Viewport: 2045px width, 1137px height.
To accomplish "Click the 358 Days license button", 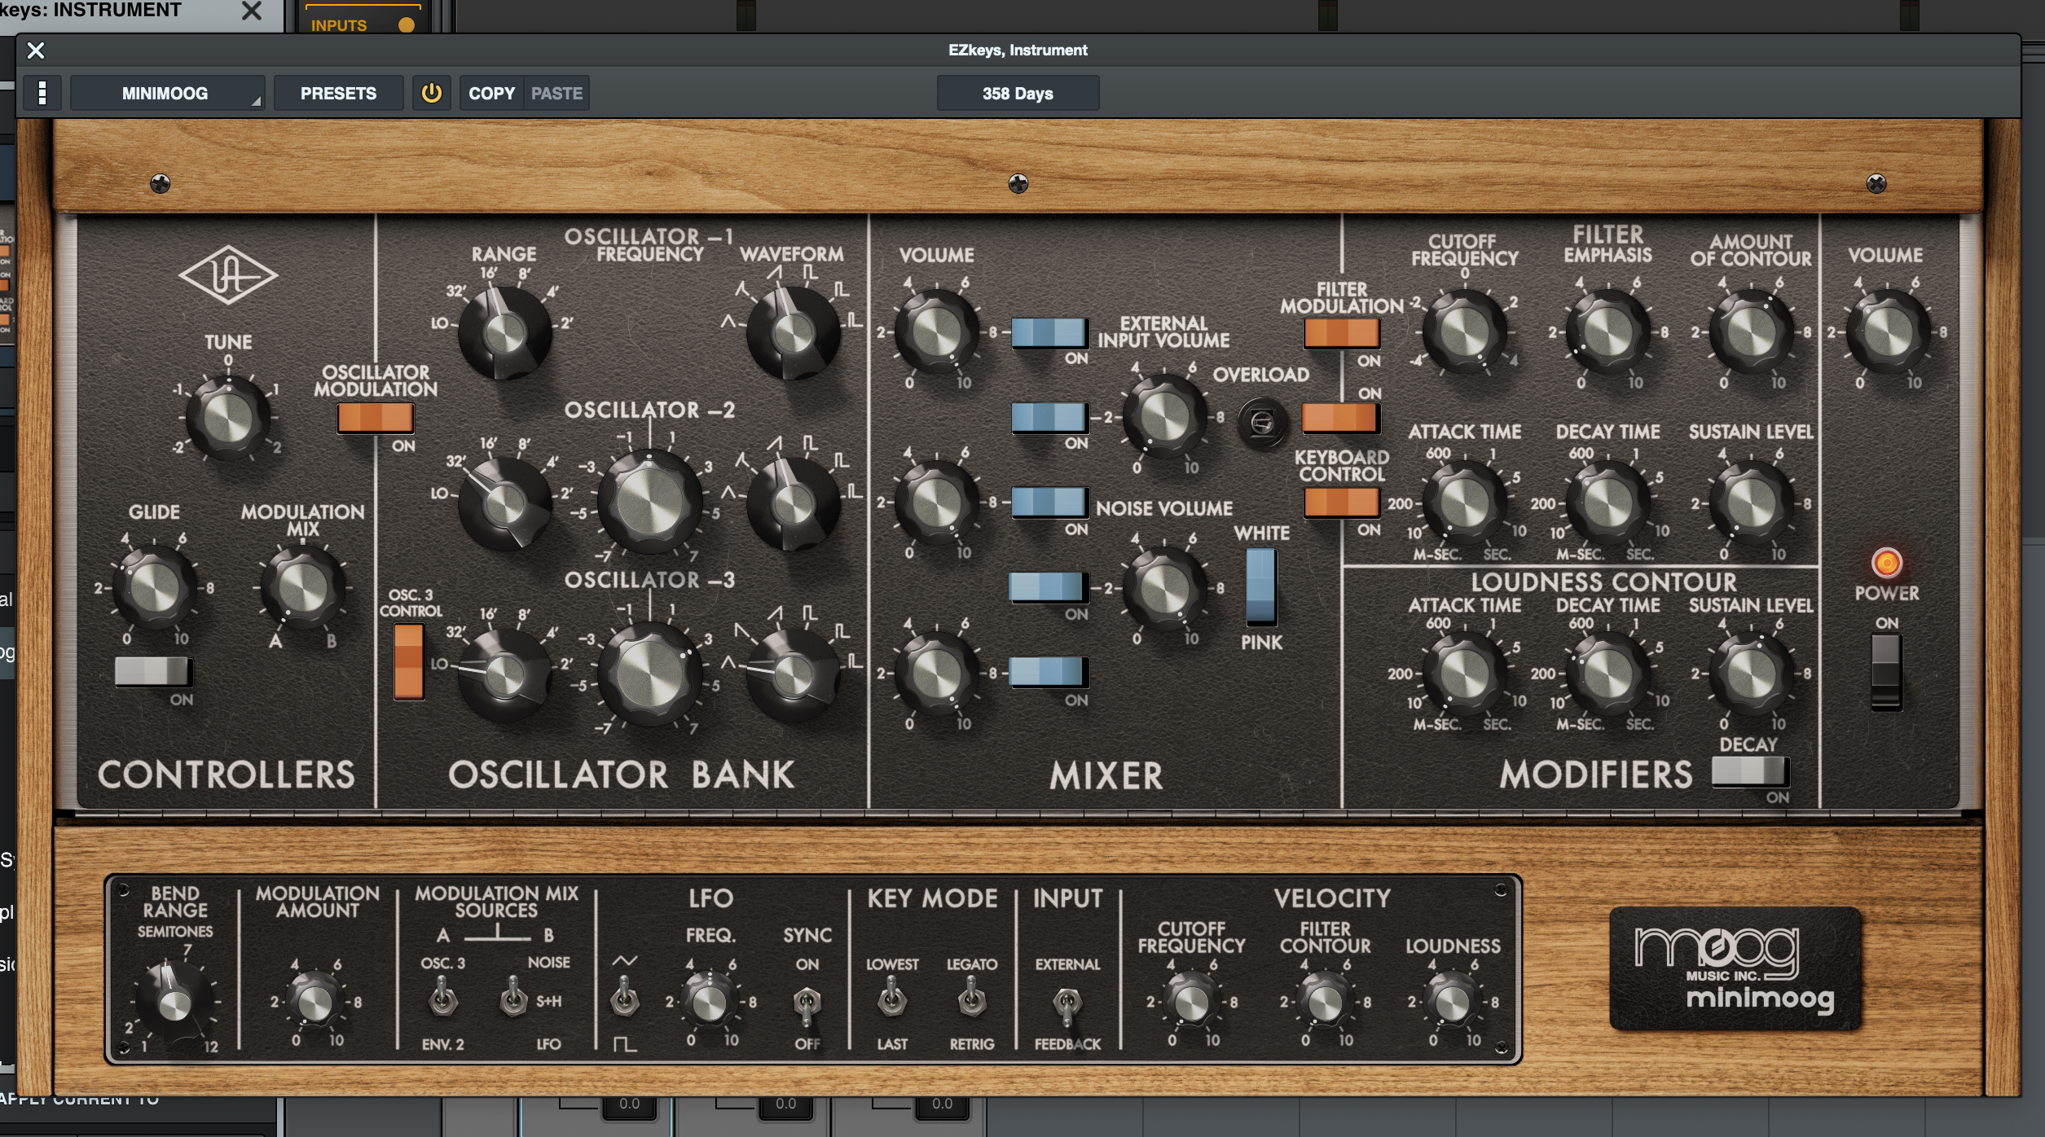I will (1018, 93).
